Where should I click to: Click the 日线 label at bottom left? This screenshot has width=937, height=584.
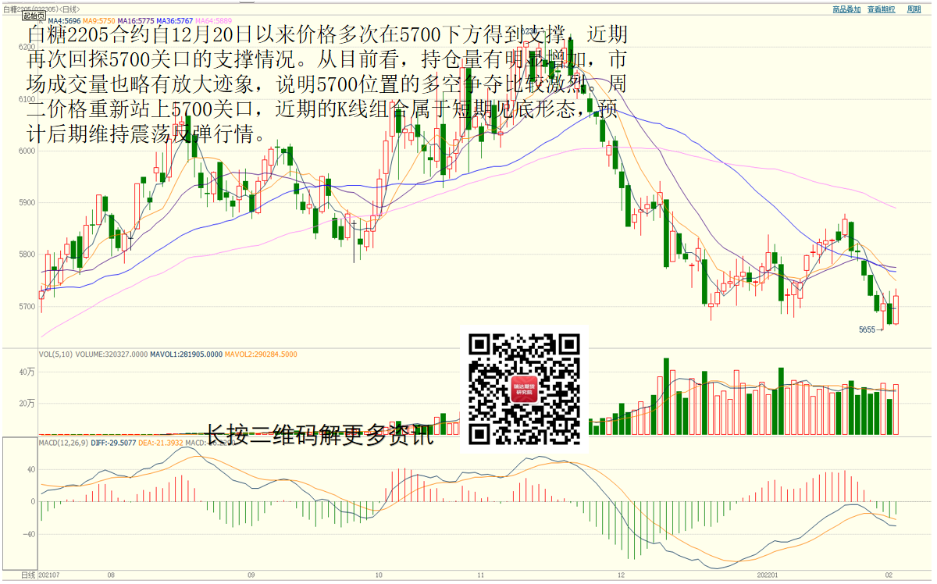click(x=27, y=575)
